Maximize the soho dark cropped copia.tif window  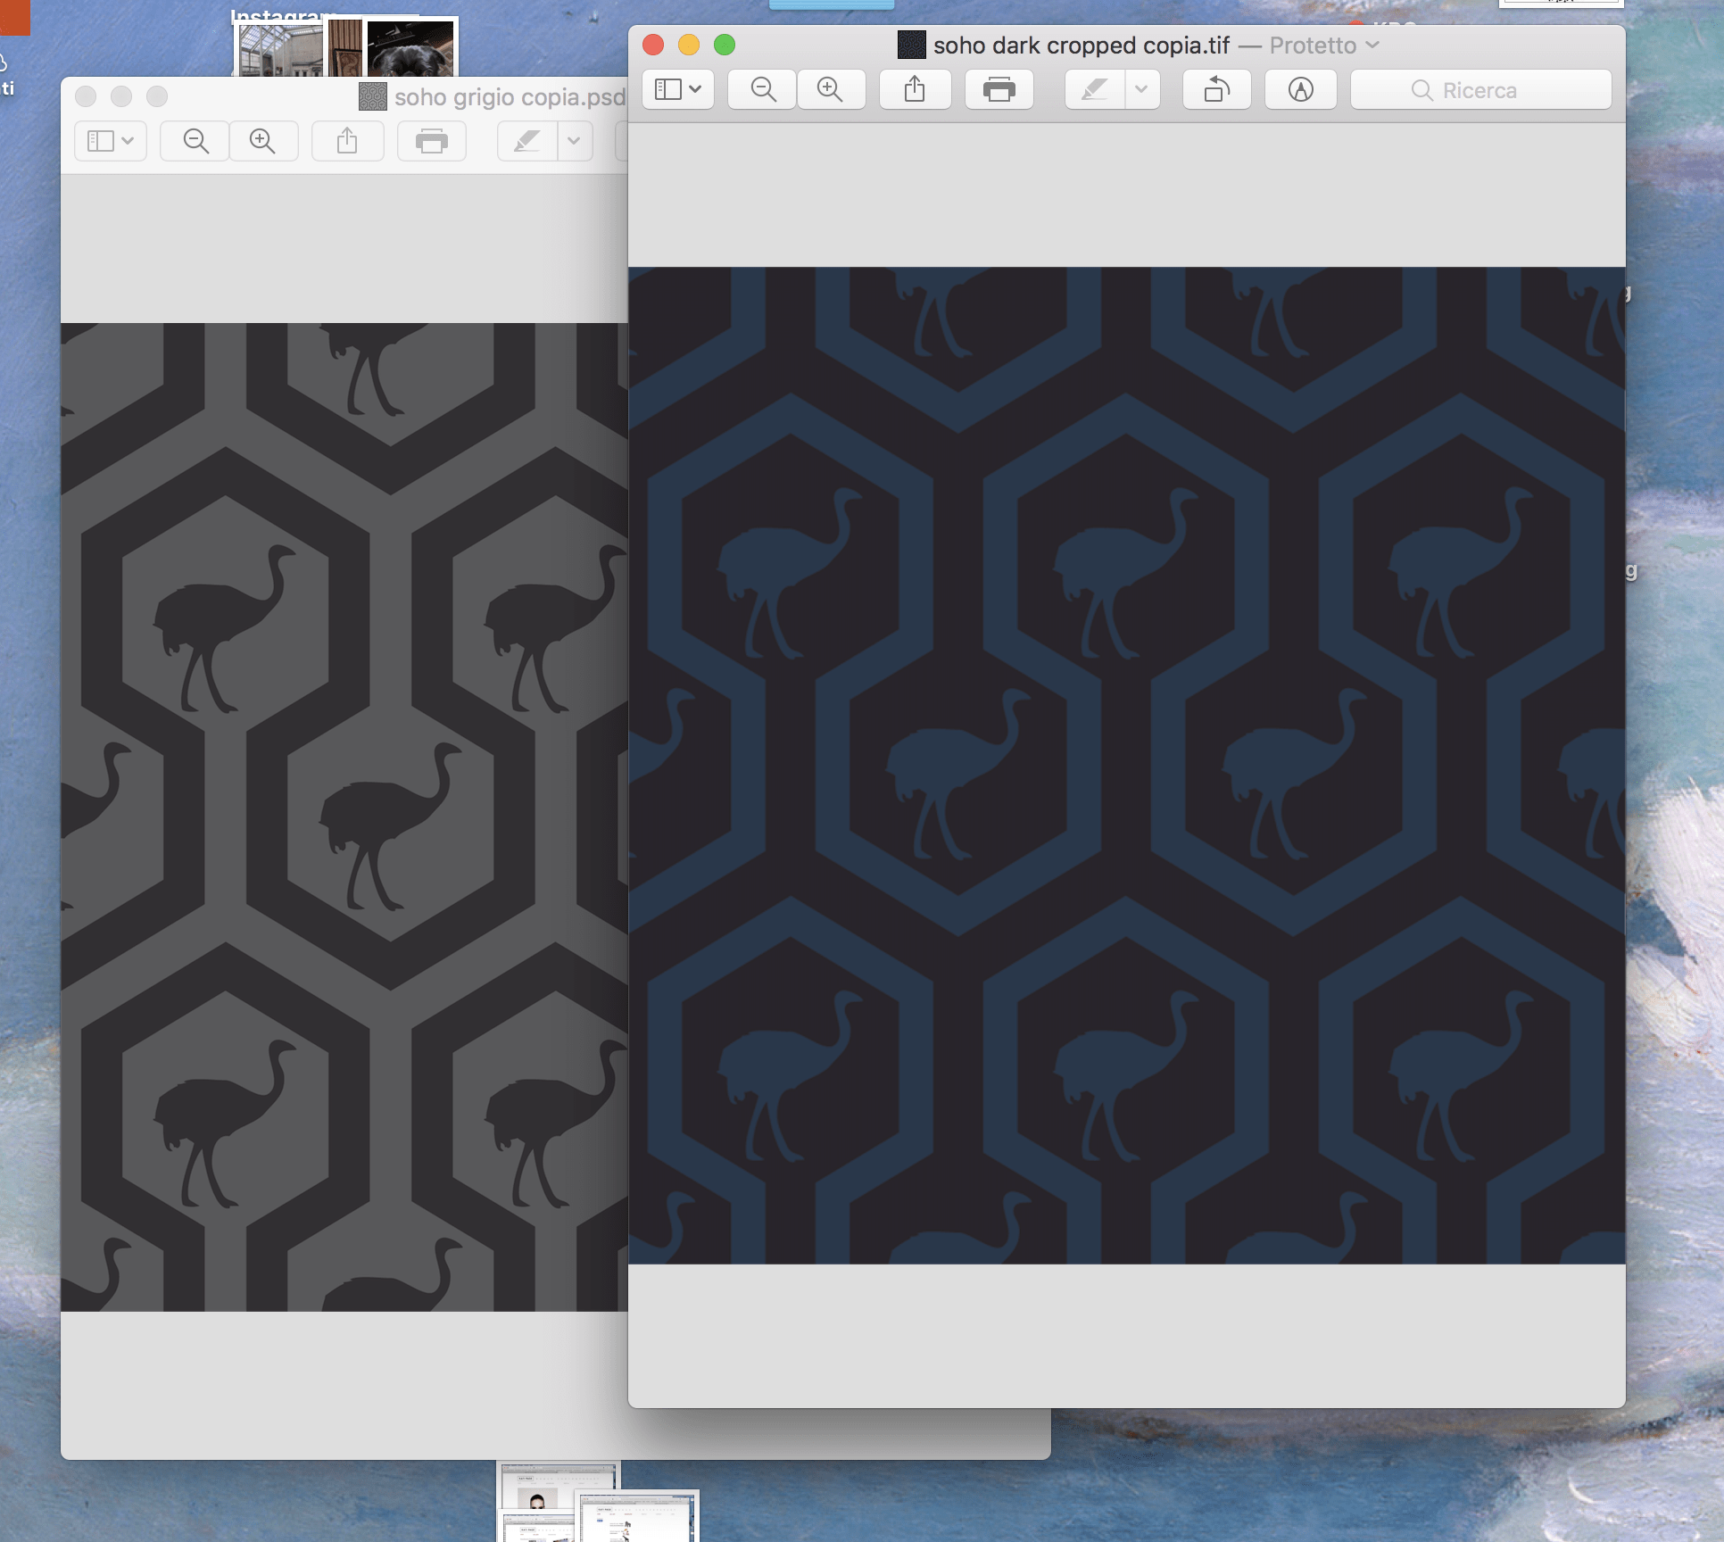[x=725, y=45]
